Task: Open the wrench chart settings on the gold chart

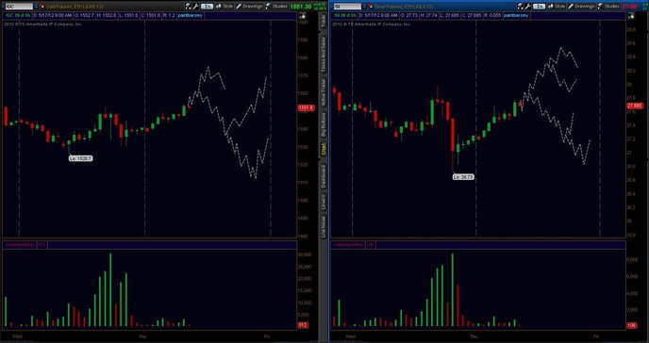Action: [196, 7]
